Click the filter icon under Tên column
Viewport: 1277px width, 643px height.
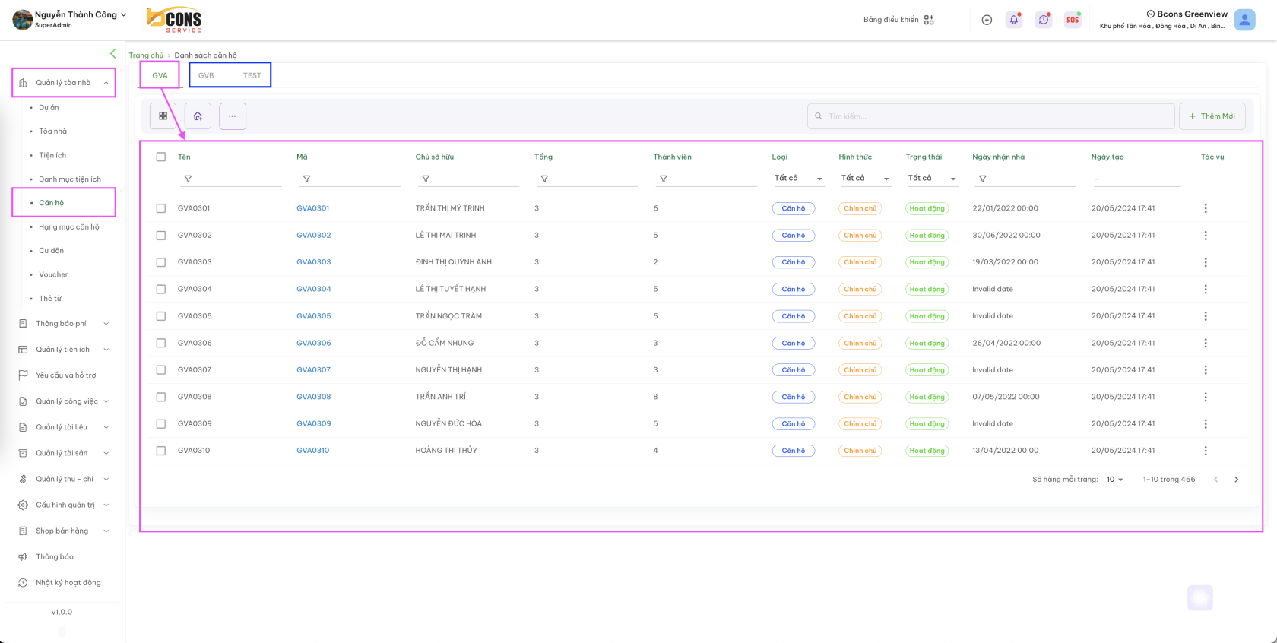point(188,179)
